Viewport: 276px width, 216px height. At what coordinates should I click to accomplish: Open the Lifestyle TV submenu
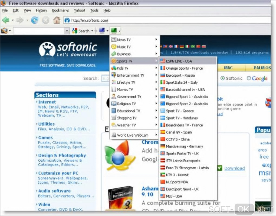click(x=134, y=82)
